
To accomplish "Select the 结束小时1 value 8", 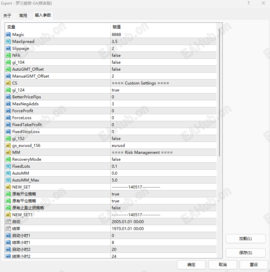I will [113, 243].
